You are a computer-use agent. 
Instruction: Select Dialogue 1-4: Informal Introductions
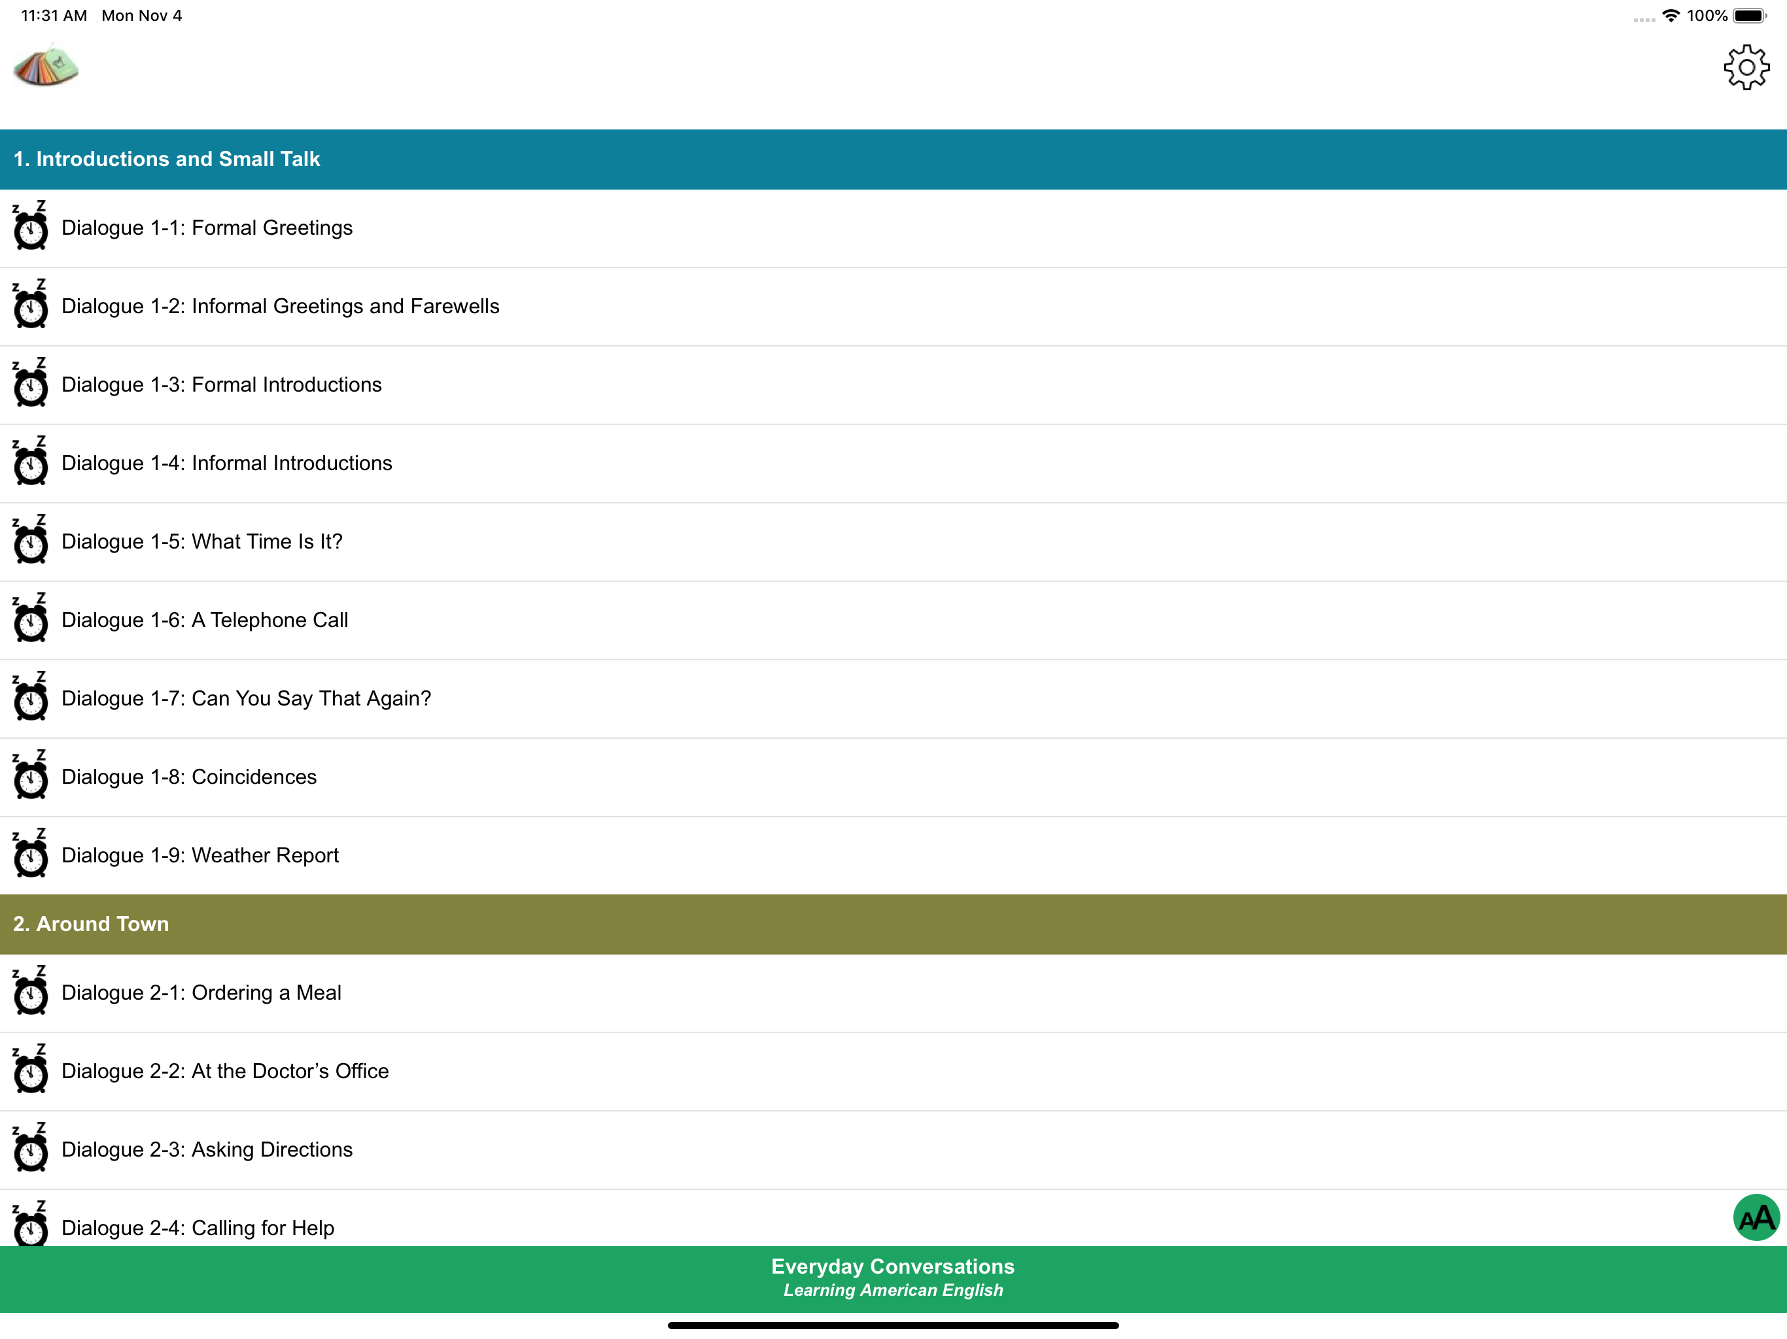227,463
